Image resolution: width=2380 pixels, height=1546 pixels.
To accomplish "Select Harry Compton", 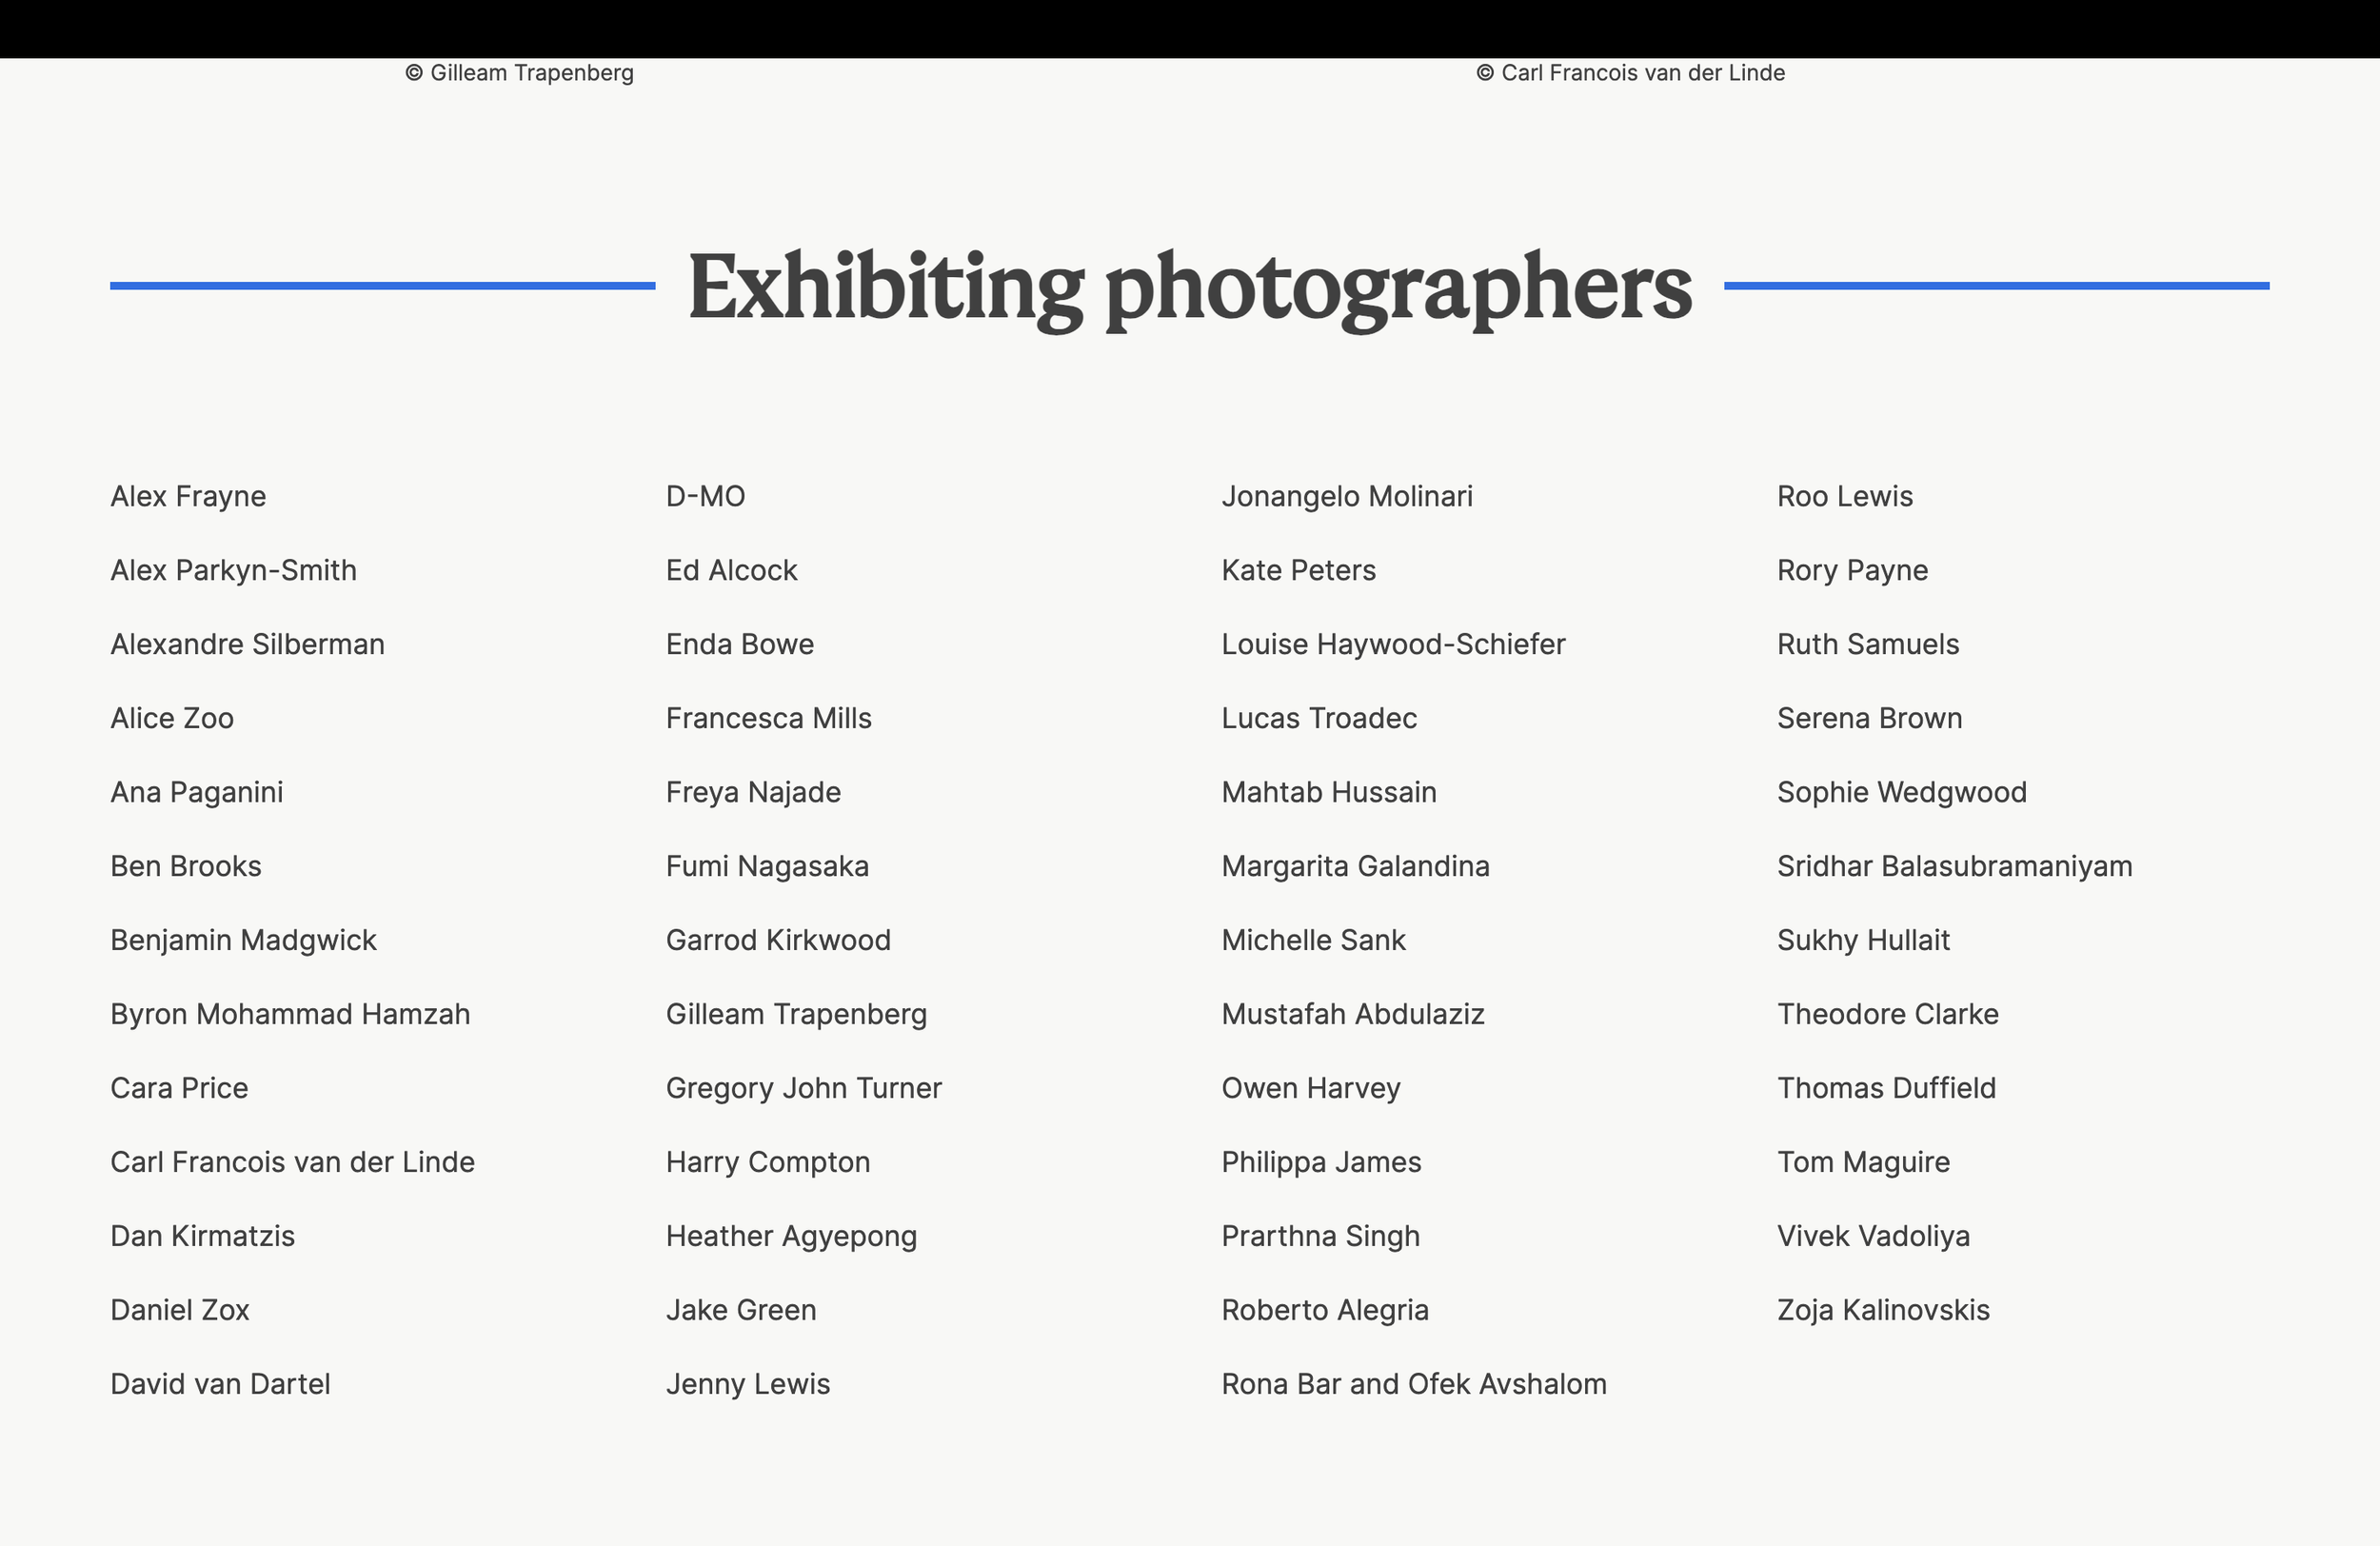I will (x=768, y=1163).
